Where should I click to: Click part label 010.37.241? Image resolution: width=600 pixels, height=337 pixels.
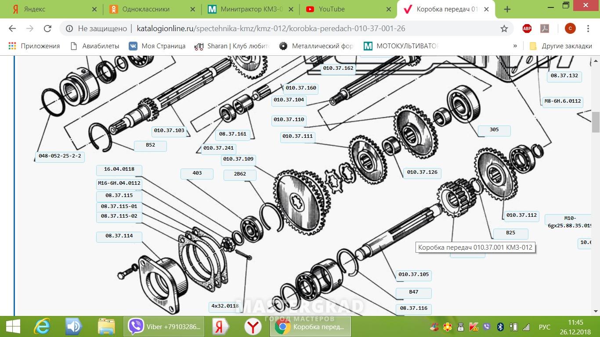[x=218, y=148]
